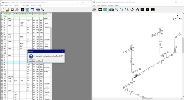Click the Graphics horizontal scrollbar thumb

(x=147, y=98)
